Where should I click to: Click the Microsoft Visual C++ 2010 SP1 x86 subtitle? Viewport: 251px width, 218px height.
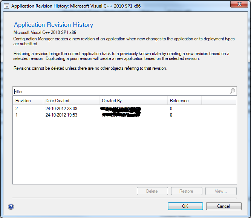(45, 32)
